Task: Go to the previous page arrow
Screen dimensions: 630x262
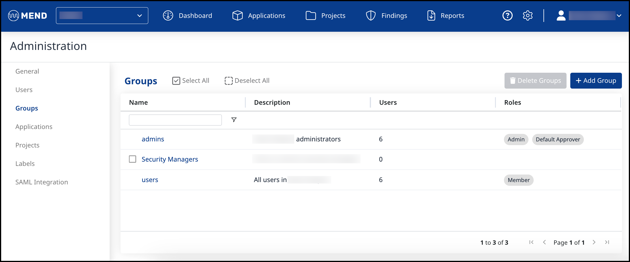Action: pos(544,242)
